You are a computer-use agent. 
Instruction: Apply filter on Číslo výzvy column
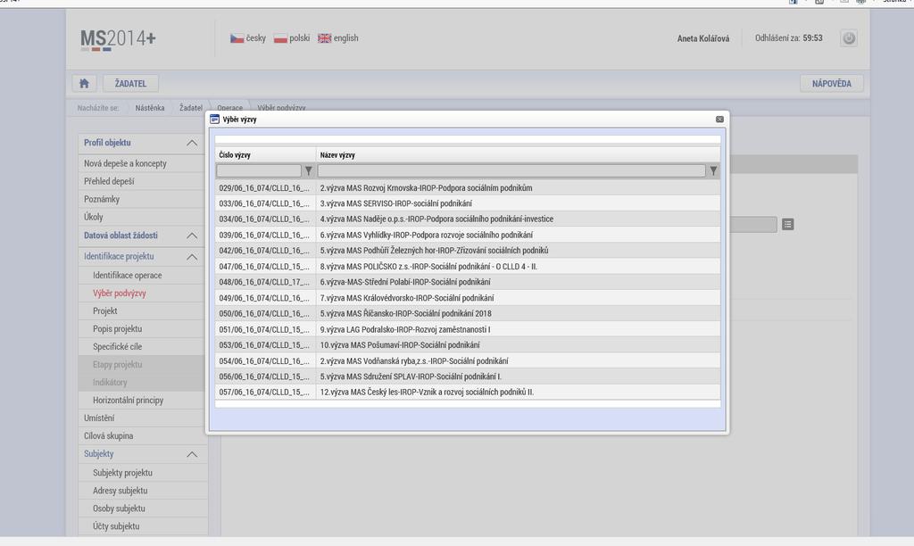pos(308,170)
